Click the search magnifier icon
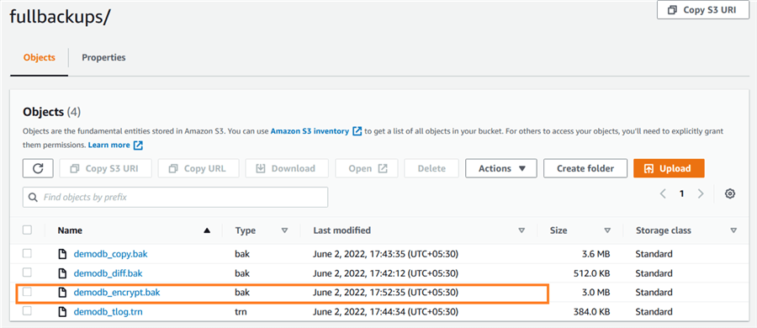 coord(34,198)
